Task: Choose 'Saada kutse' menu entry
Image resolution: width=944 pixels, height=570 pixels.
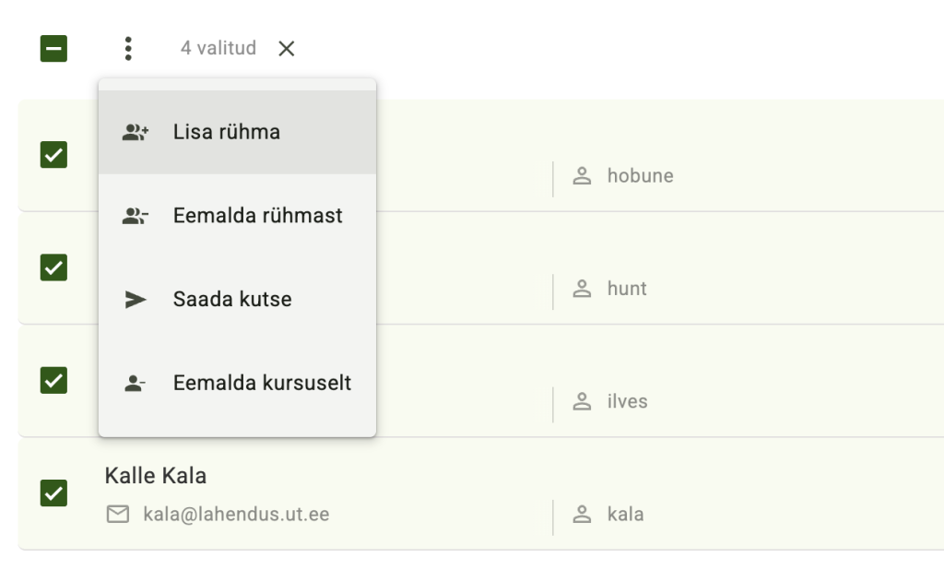Action: [x=232, y=300]
